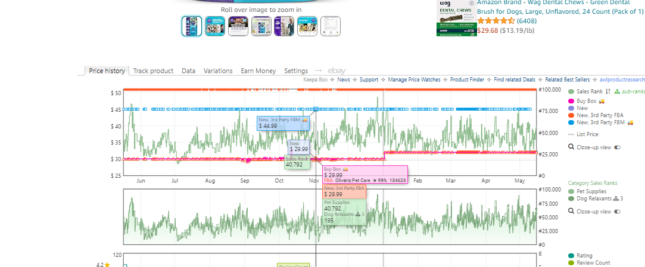Open the Earn Money tab

tap(258, 71)
